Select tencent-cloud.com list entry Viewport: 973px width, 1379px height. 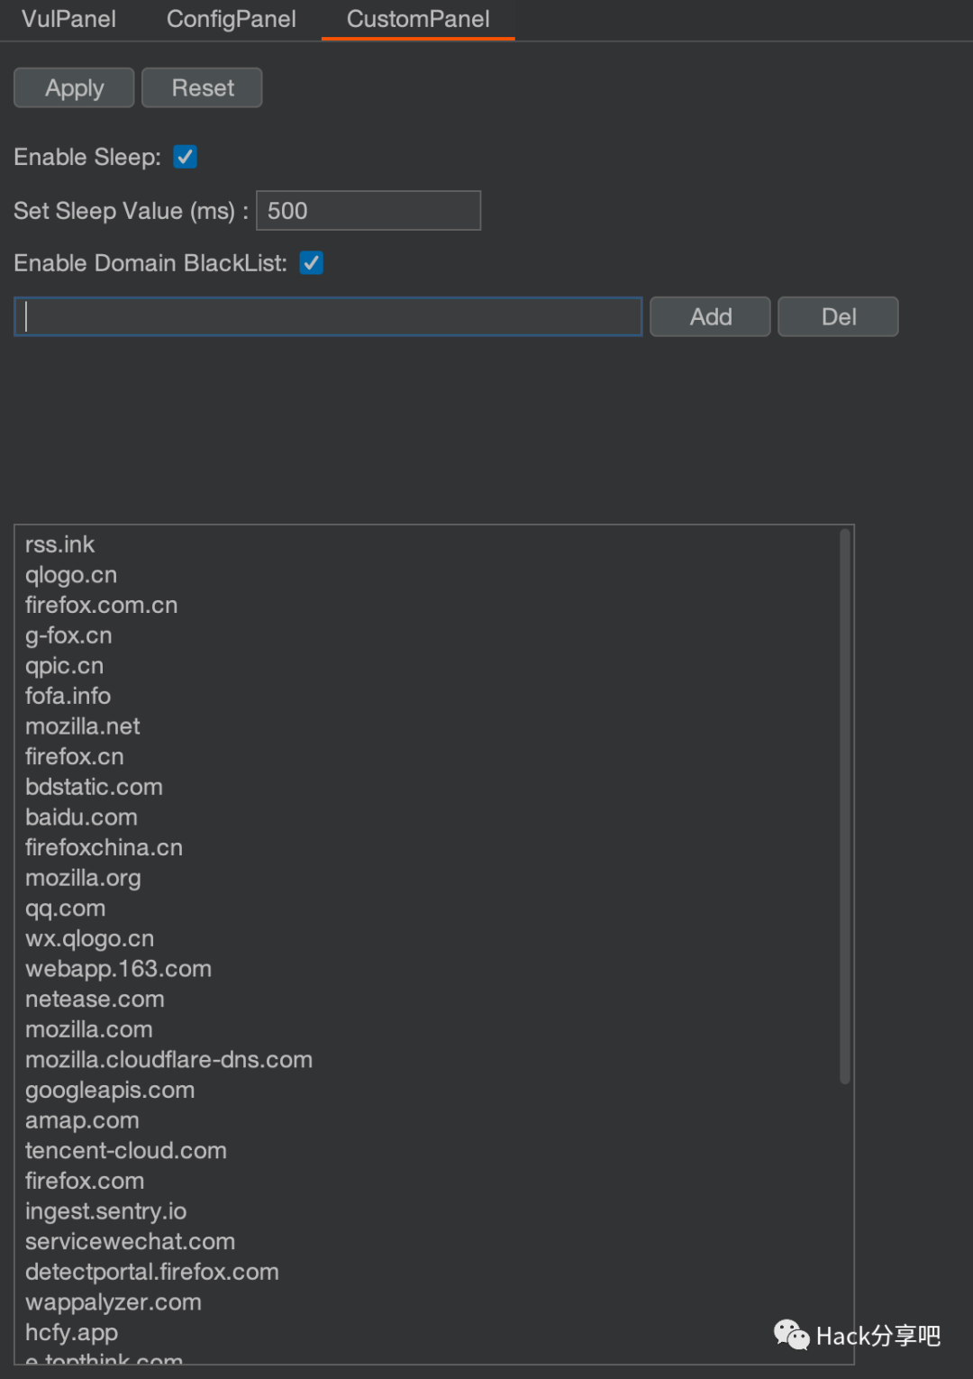[126, 1151]
